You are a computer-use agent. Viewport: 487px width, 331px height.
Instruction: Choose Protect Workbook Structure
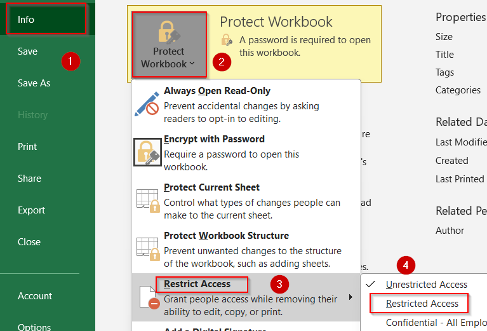pos(245,249)
